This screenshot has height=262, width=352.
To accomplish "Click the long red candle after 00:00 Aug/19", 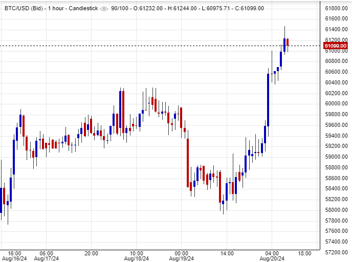I will click(188, 162).
